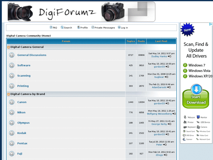Click the Last Post column header

[161, 41]
